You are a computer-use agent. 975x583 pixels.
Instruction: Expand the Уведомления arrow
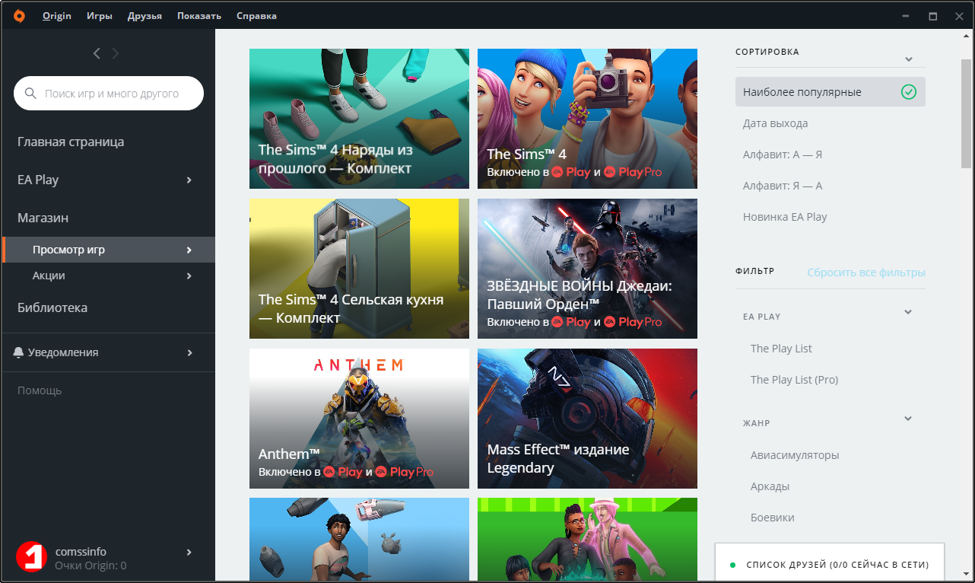click(189, 352)
